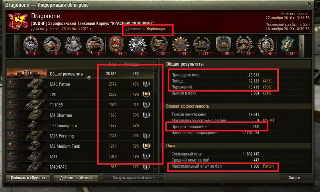Select the shield medal with count 55
Screen dimensions: 320x192
coord(223,45)
